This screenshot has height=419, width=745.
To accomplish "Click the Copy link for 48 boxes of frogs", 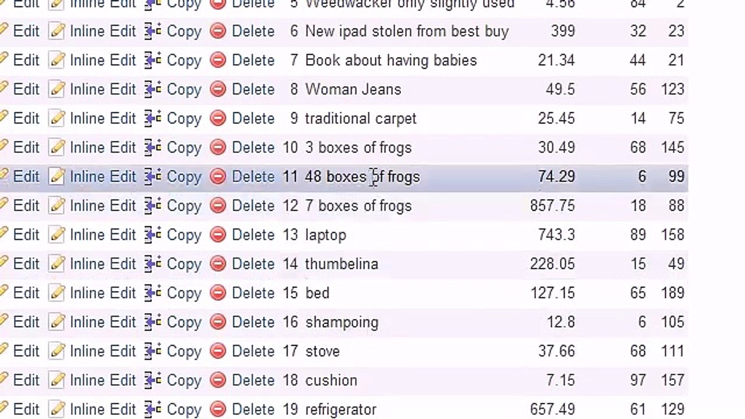I will coord(183,177).
